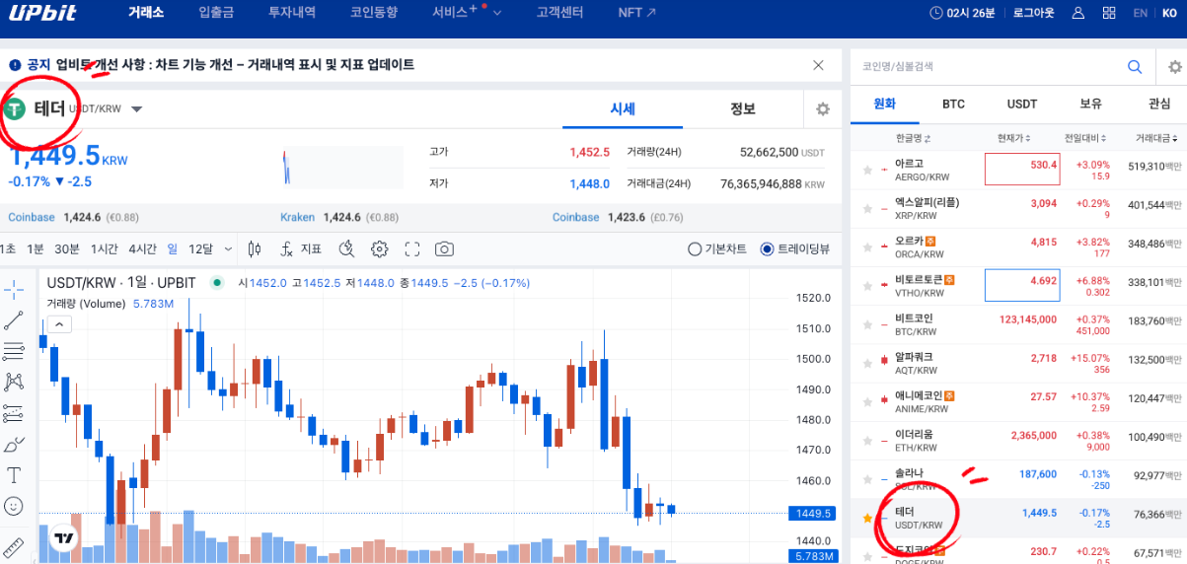
Task: Open the 투자내역 menu
Action: point(292,13)
